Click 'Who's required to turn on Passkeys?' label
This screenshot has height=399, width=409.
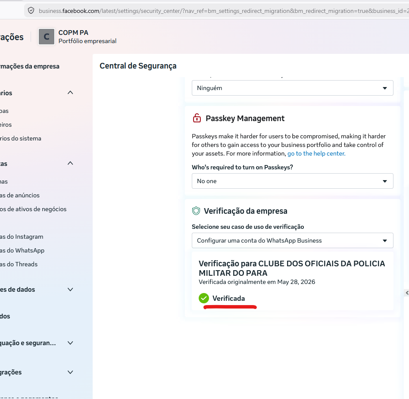242,167
